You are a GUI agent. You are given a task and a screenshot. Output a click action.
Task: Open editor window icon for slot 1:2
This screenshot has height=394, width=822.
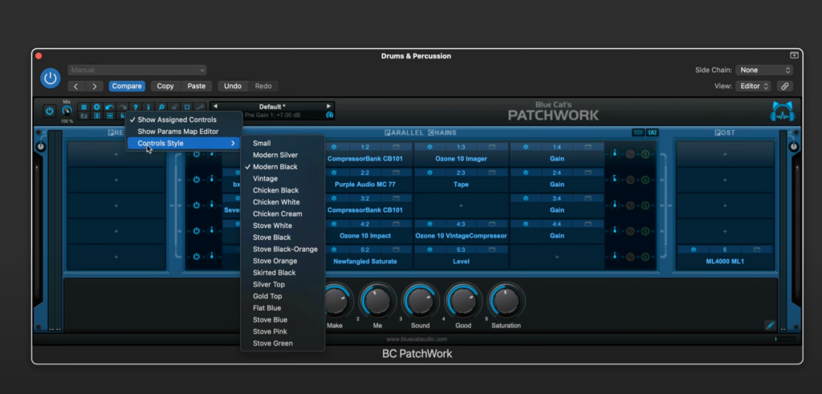pyautogui.click(x=397, y=147)
